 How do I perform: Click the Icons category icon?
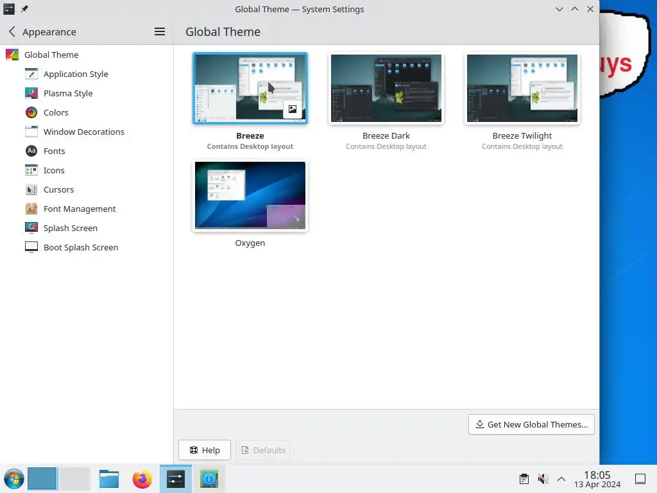(x=31, y=170)
